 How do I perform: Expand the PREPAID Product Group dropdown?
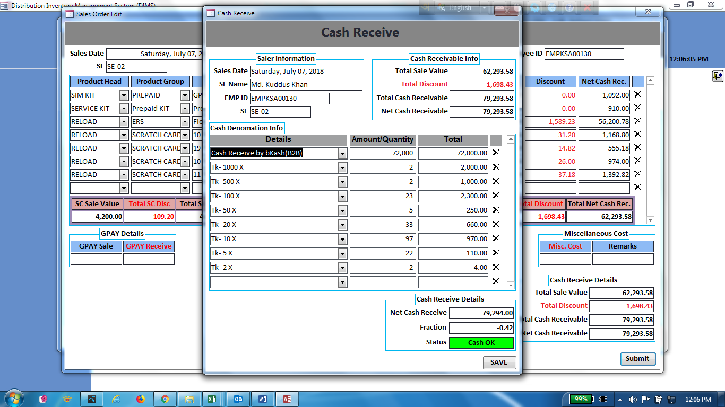tap(185, 95)
